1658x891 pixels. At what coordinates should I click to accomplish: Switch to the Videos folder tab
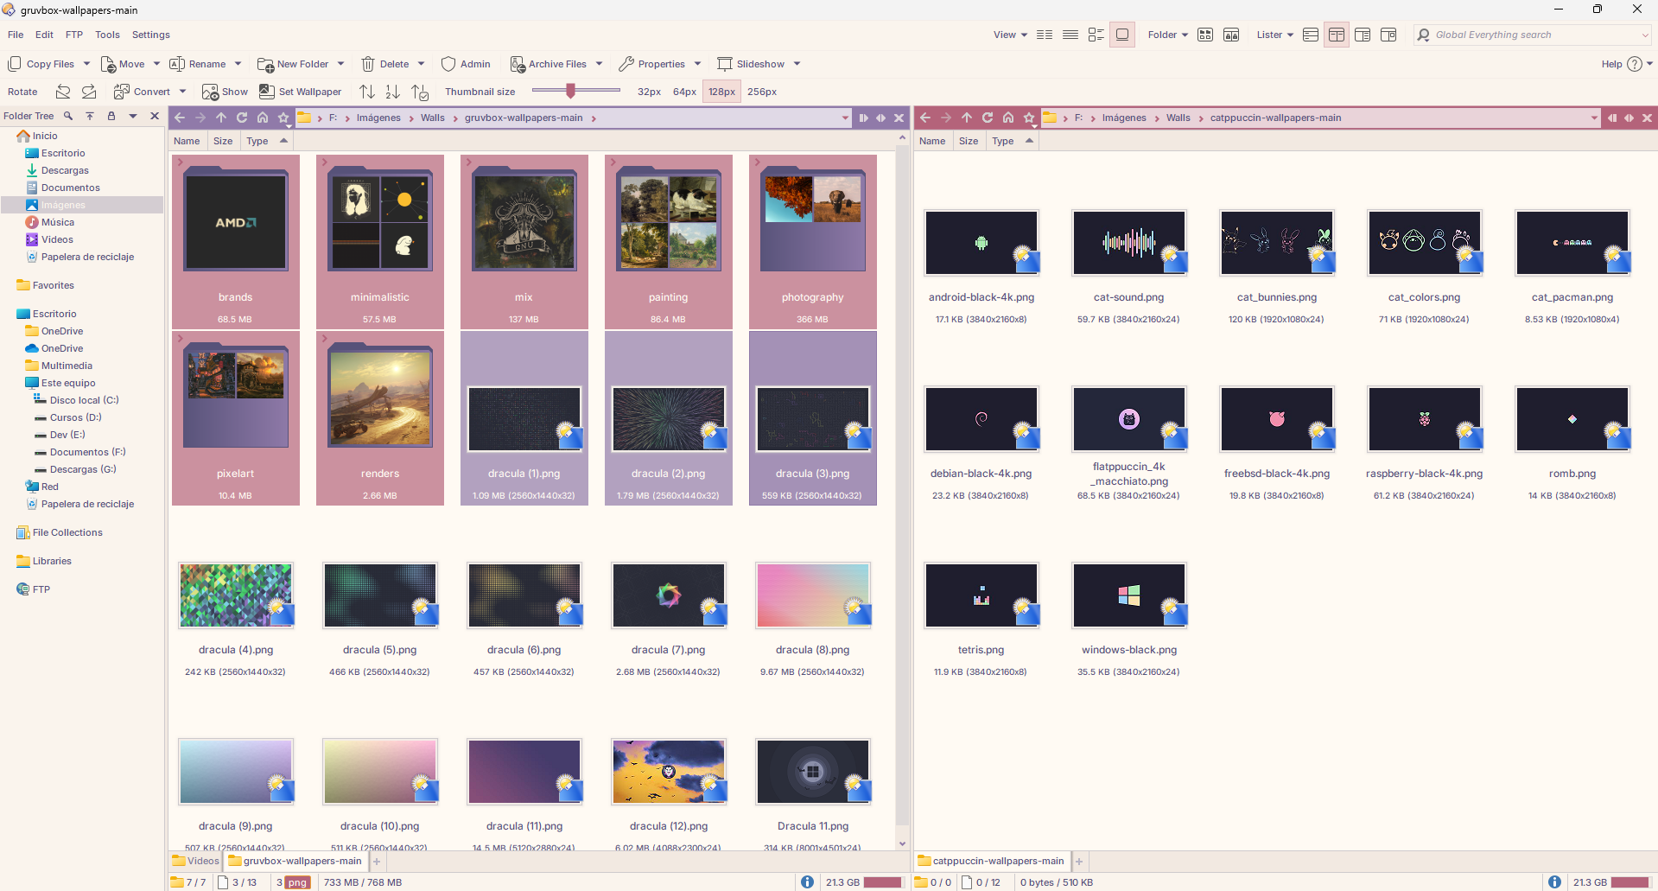pos(196,861)
